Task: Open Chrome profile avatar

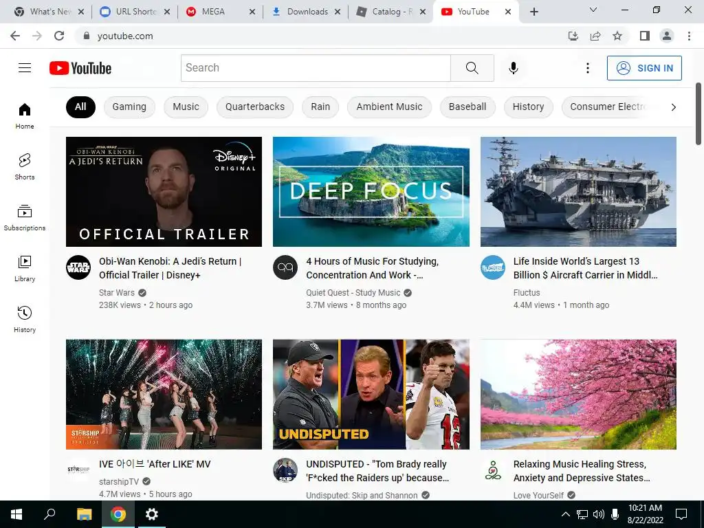Action: 667,36
